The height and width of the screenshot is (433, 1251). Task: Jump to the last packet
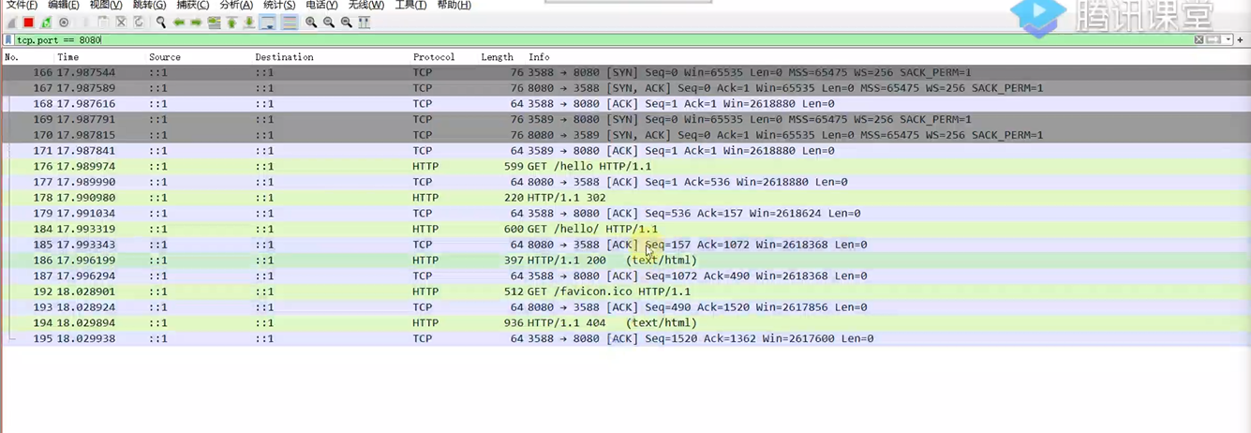[249, 22]
